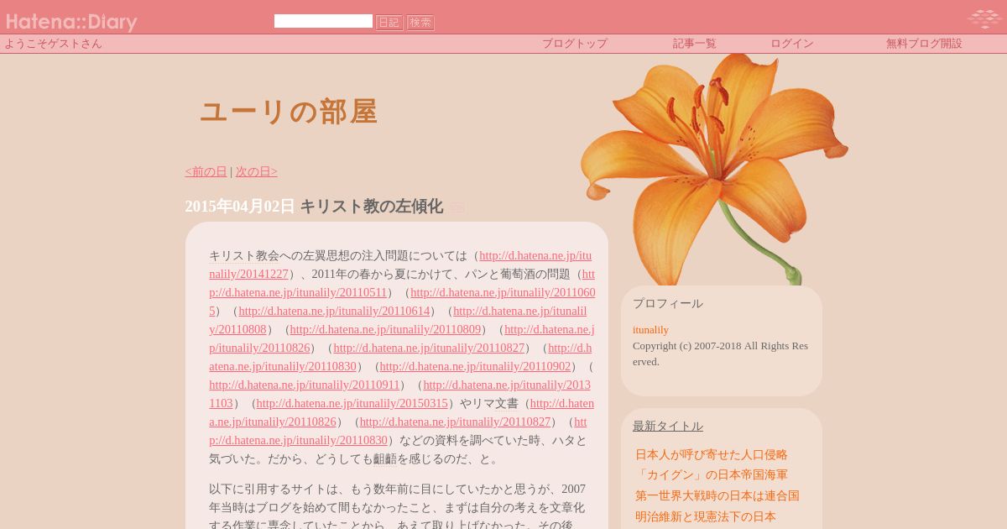Open the itunalily/20110902 link
Image resolution: width=1007 pixels, height=529 pixels.
475,366
